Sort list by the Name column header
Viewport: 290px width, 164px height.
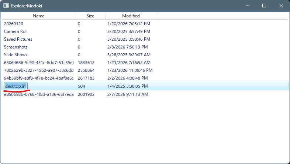click(x=39, y=16)
